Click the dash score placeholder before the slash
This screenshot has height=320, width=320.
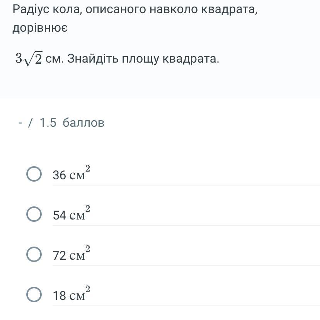click(20, 123)
